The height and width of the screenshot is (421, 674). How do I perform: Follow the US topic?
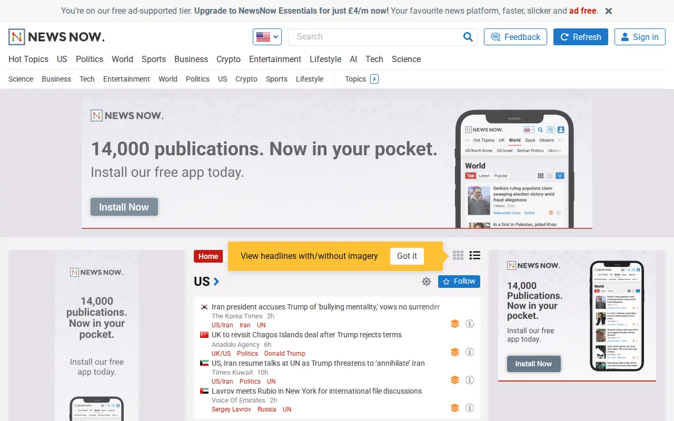pos(459,282)
